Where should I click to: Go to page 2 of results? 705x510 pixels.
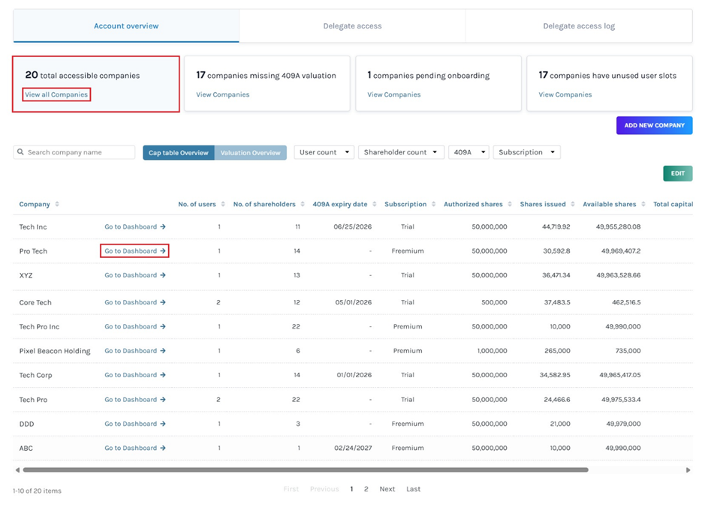[366, 489]
